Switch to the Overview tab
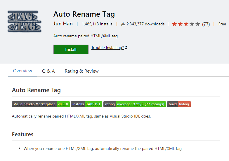The height and width of the screenshot is (161, 229). coord(22,71)
